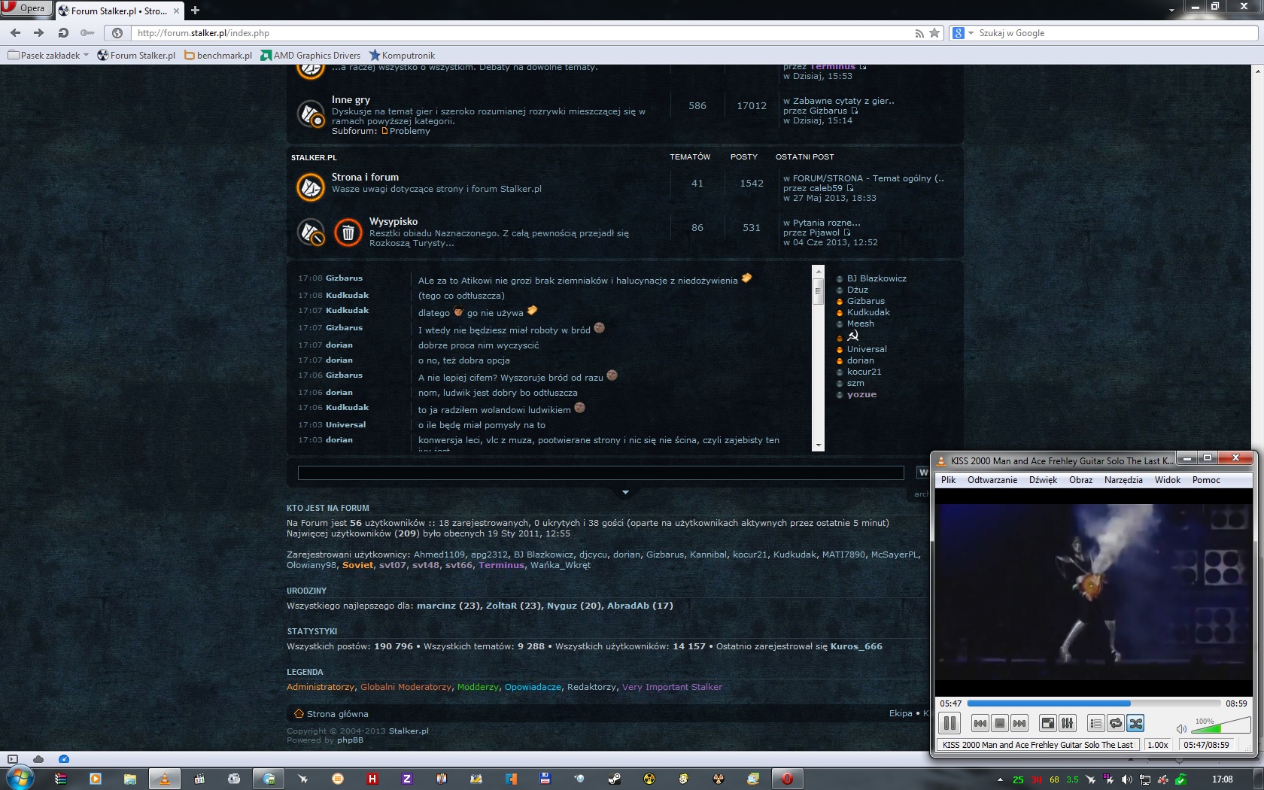Toggle VLC elapsed/remaining time 05:47/08:59
The image size is (1264, 790).
pyautogui.click(x=1206, y=745)
